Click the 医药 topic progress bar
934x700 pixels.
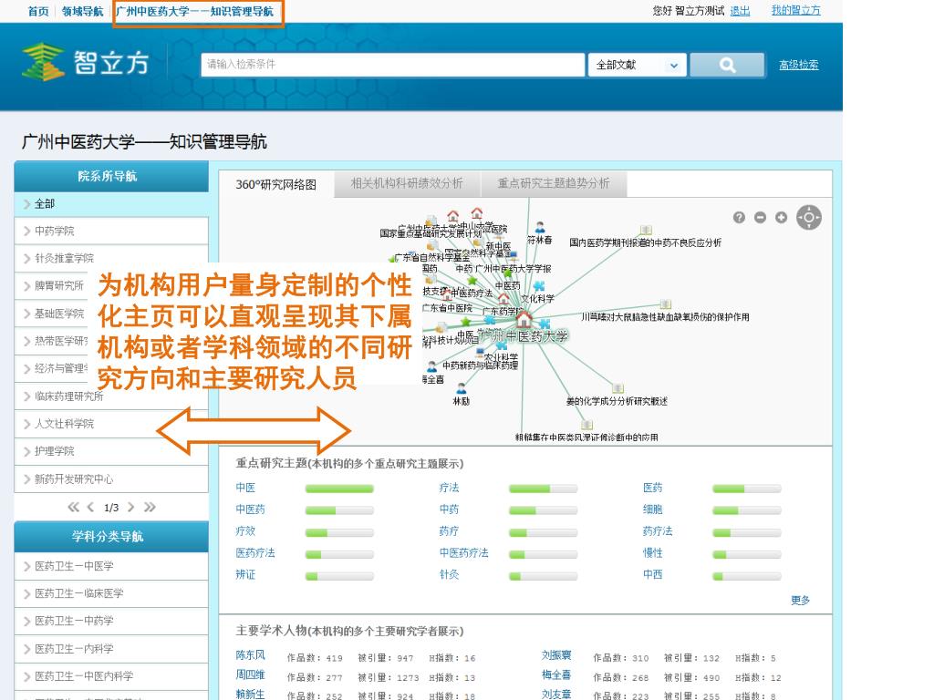(x=747, y=489)
